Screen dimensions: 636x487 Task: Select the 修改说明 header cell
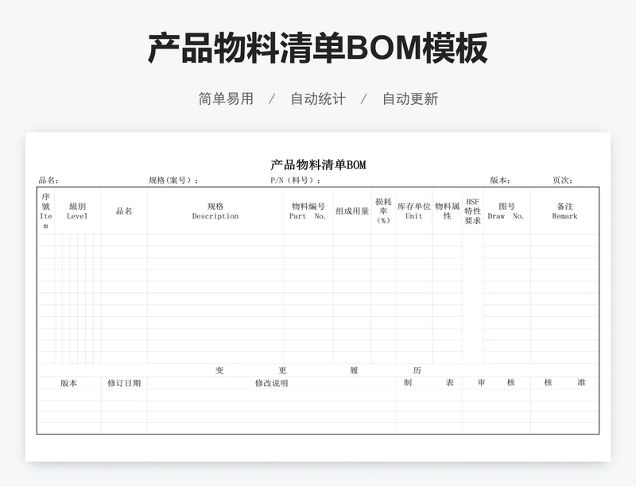[271, 383]
